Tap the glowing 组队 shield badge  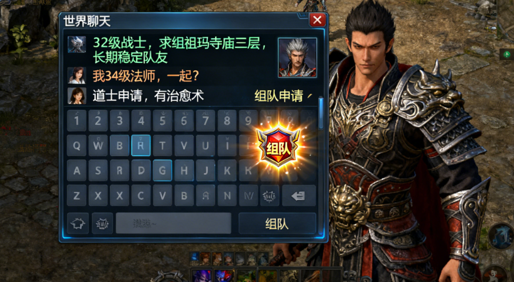click(278, 146)
